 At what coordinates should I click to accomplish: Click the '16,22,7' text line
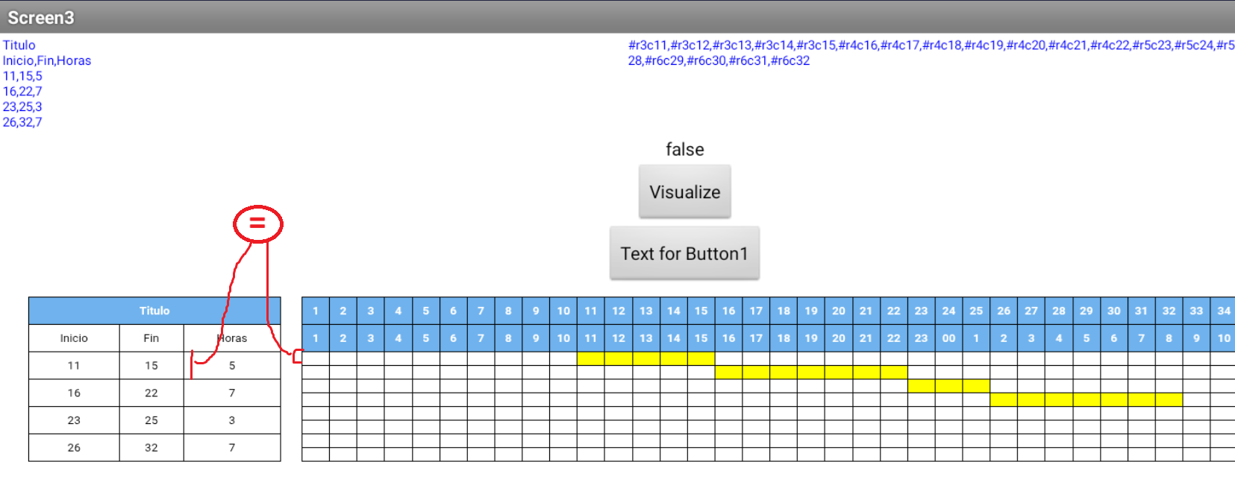tap(22, 92)
